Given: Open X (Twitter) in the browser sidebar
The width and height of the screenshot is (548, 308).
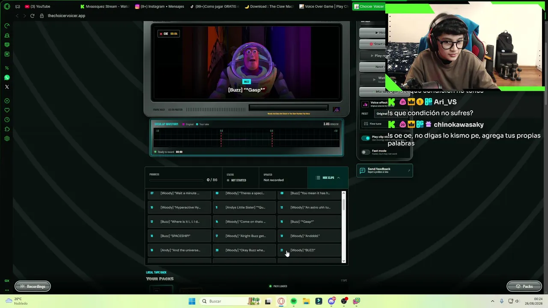Looking at the screenshot, I should pos(7,87).
